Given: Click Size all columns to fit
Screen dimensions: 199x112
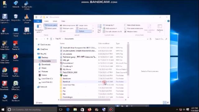Looking at the screenshot, I should click(x=112, y=31).
